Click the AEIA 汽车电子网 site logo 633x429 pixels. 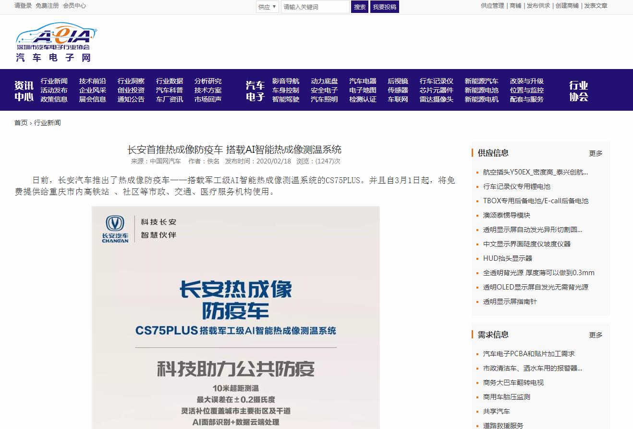tap(56, 42)
